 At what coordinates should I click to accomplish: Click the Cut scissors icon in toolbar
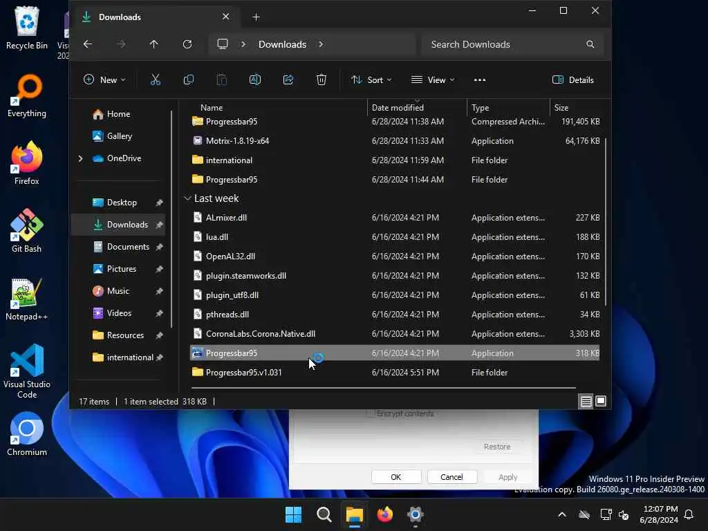tap(156, 80)
